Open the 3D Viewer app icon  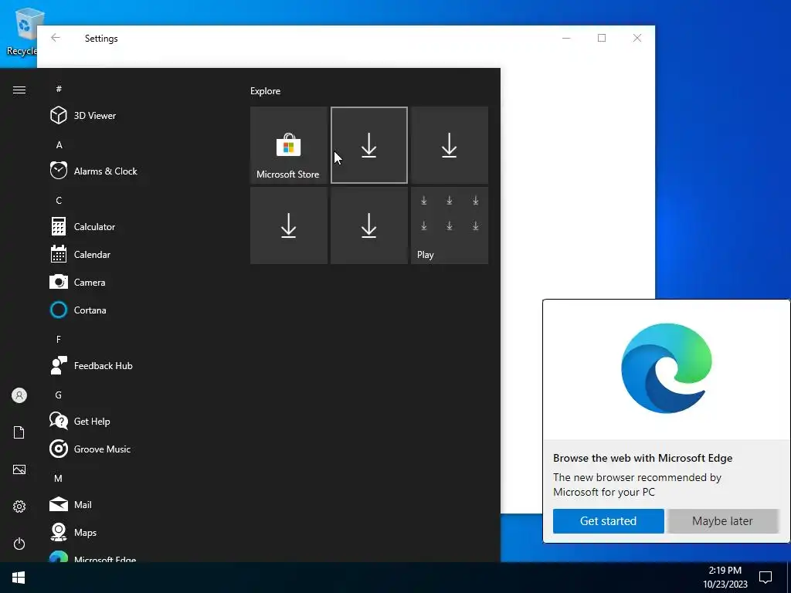click(59, 116)
